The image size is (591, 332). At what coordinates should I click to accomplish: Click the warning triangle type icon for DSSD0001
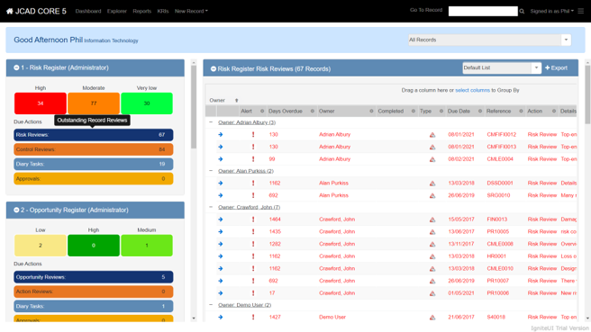pos(432,184)
